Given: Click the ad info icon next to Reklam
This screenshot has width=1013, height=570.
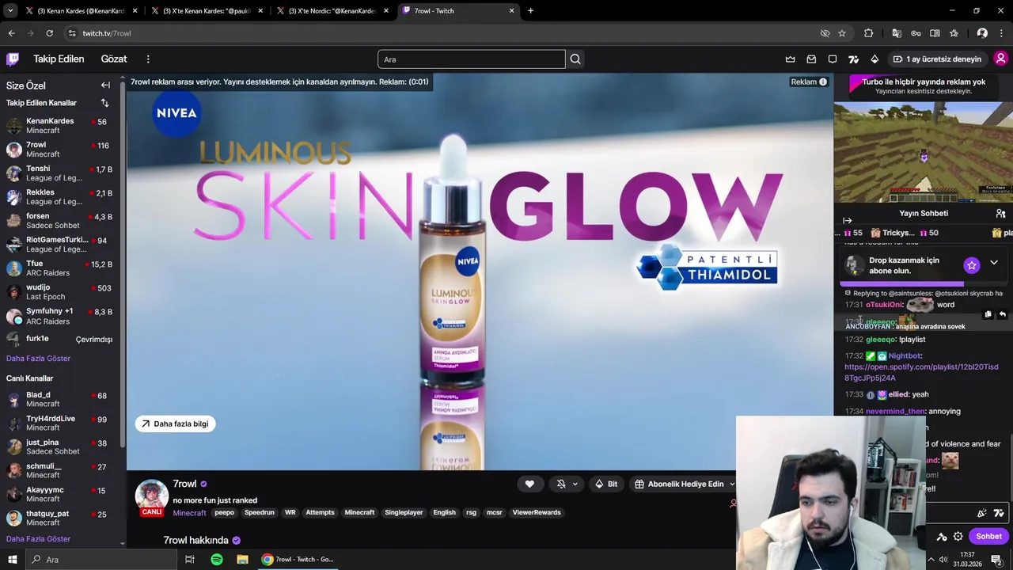Looking at the screenshot, I should [823, 82].
